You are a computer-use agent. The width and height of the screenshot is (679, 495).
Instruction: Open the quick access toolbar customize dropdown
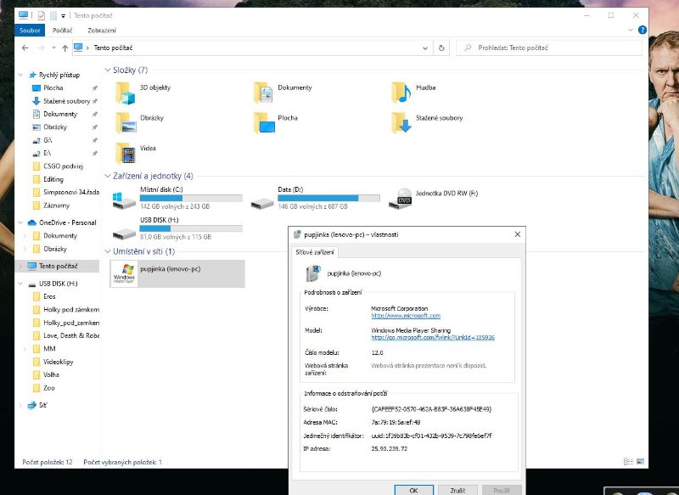(x=63, y=16)
